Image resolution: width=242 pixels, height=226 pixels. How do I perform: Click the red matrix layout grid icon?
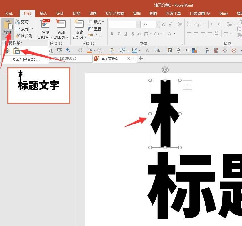(x=216, y=50)
